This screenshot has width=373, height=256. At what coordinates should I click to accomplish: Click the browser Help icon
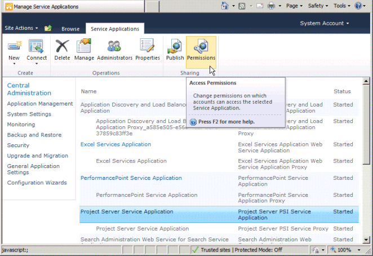coord(358,6)
